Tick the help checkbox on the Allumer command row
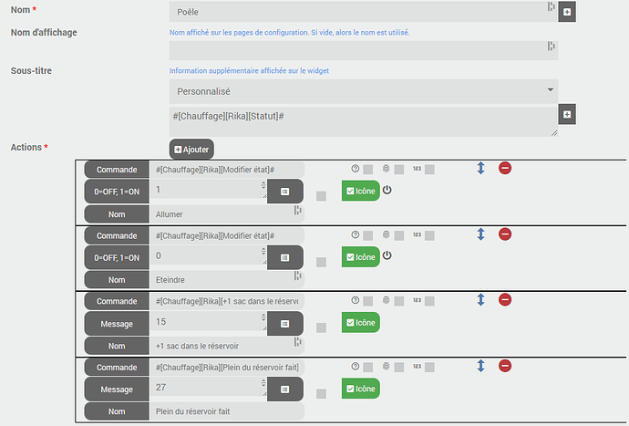The image size is (629, 426). coord(367,170)
